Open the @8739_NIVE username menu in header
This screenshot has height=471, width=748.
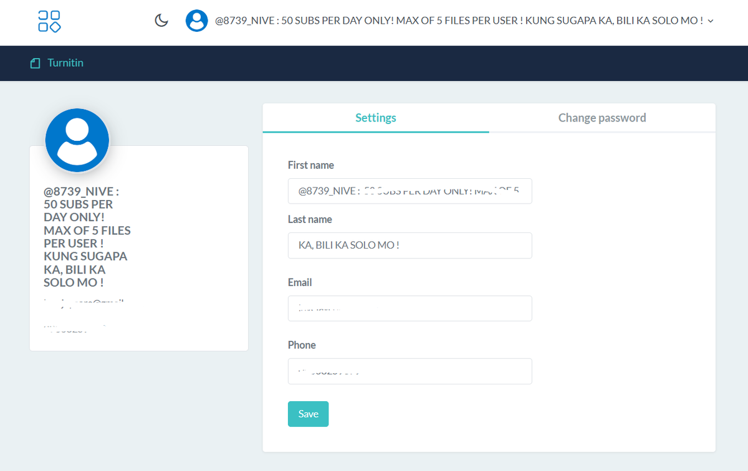tap(459, 21)
